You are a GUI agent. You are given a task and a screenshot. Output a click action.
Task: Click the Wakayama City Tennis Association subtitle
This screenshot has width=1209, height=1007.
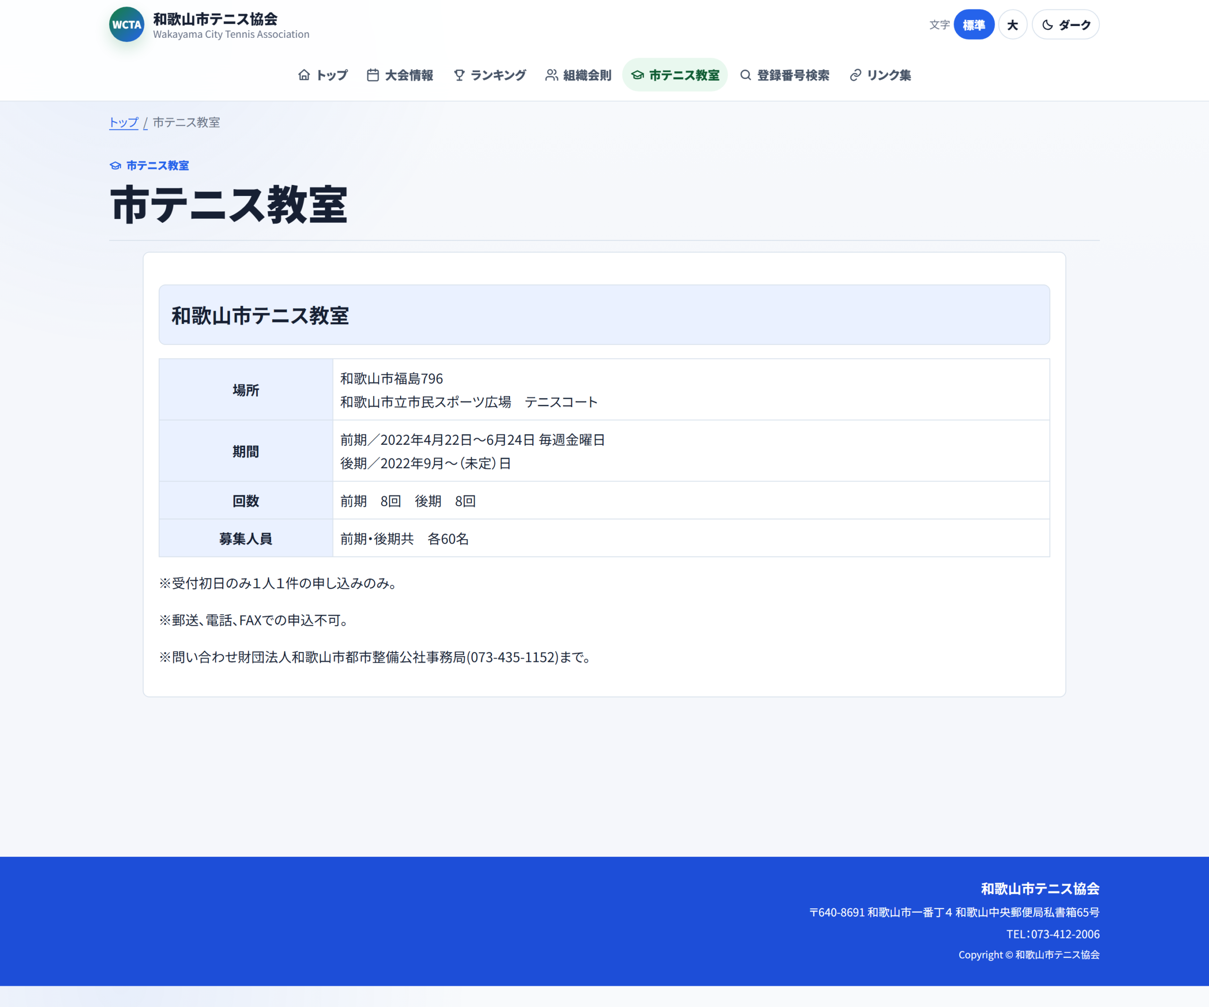click(231, 34)
